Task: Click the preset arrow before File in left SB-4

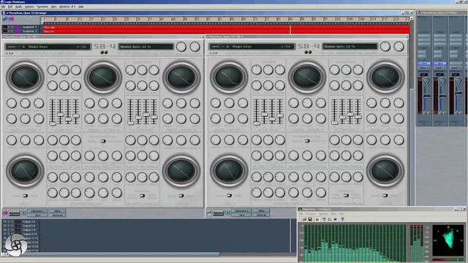Action: tap(78, 47)
